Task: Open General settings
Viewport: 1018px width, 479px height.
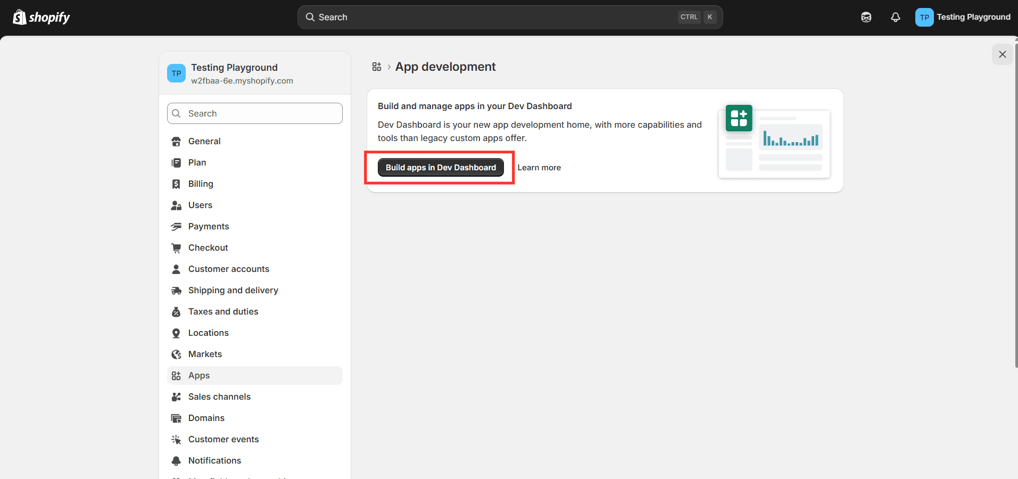Action: tap(204, 142)
